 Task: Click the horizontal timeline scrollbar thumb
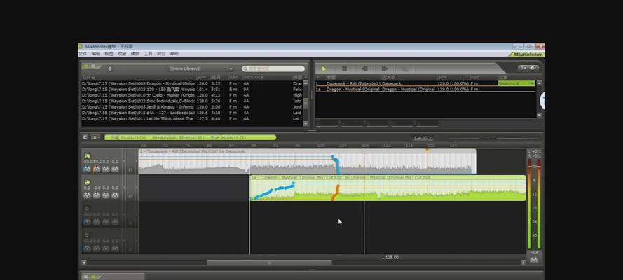269,262
